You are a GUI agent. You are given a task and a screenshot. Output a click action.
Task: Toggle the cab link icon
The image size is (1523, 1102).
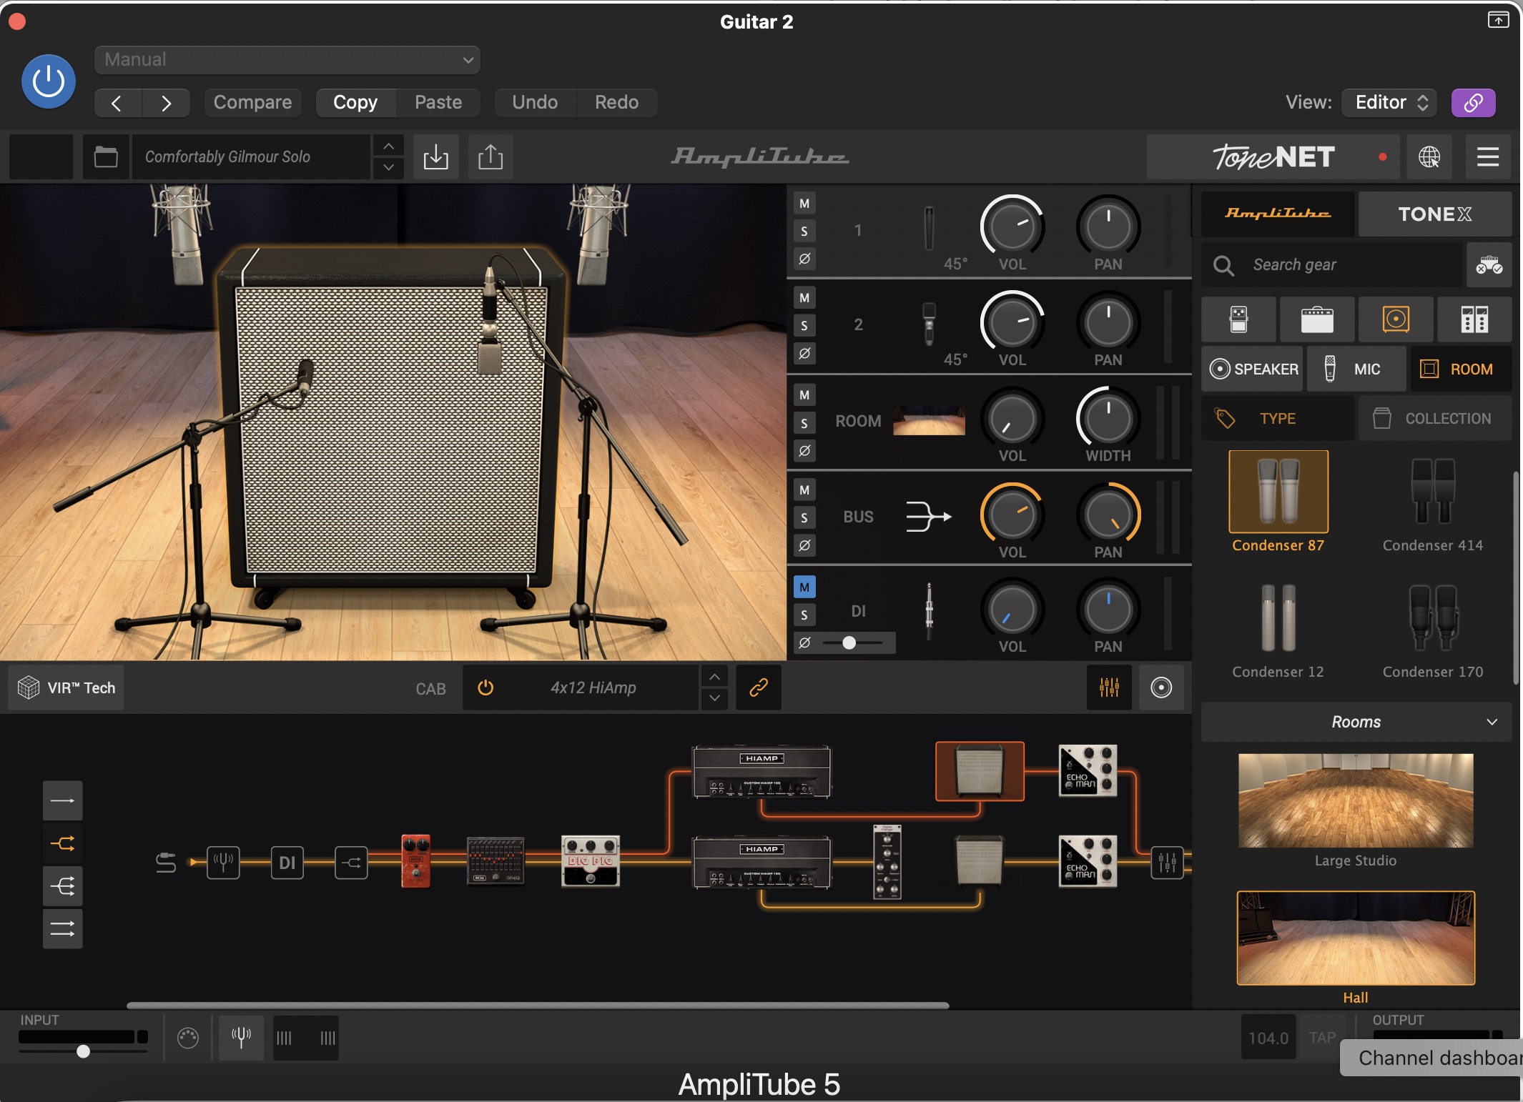tap(759, 687)
